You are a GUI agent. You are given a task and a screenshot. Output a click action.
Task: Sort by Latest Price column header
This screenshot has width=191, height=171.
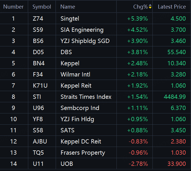click(x=172, y=7)
